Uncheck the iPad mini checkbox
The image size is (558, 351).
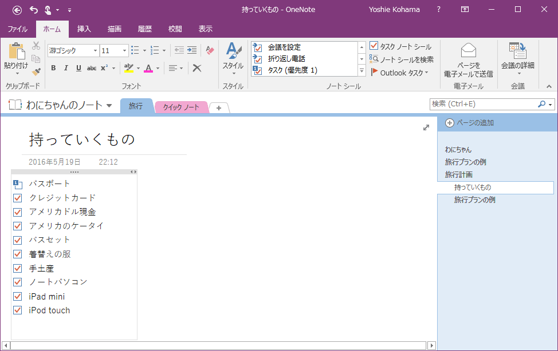click(17, 296)
